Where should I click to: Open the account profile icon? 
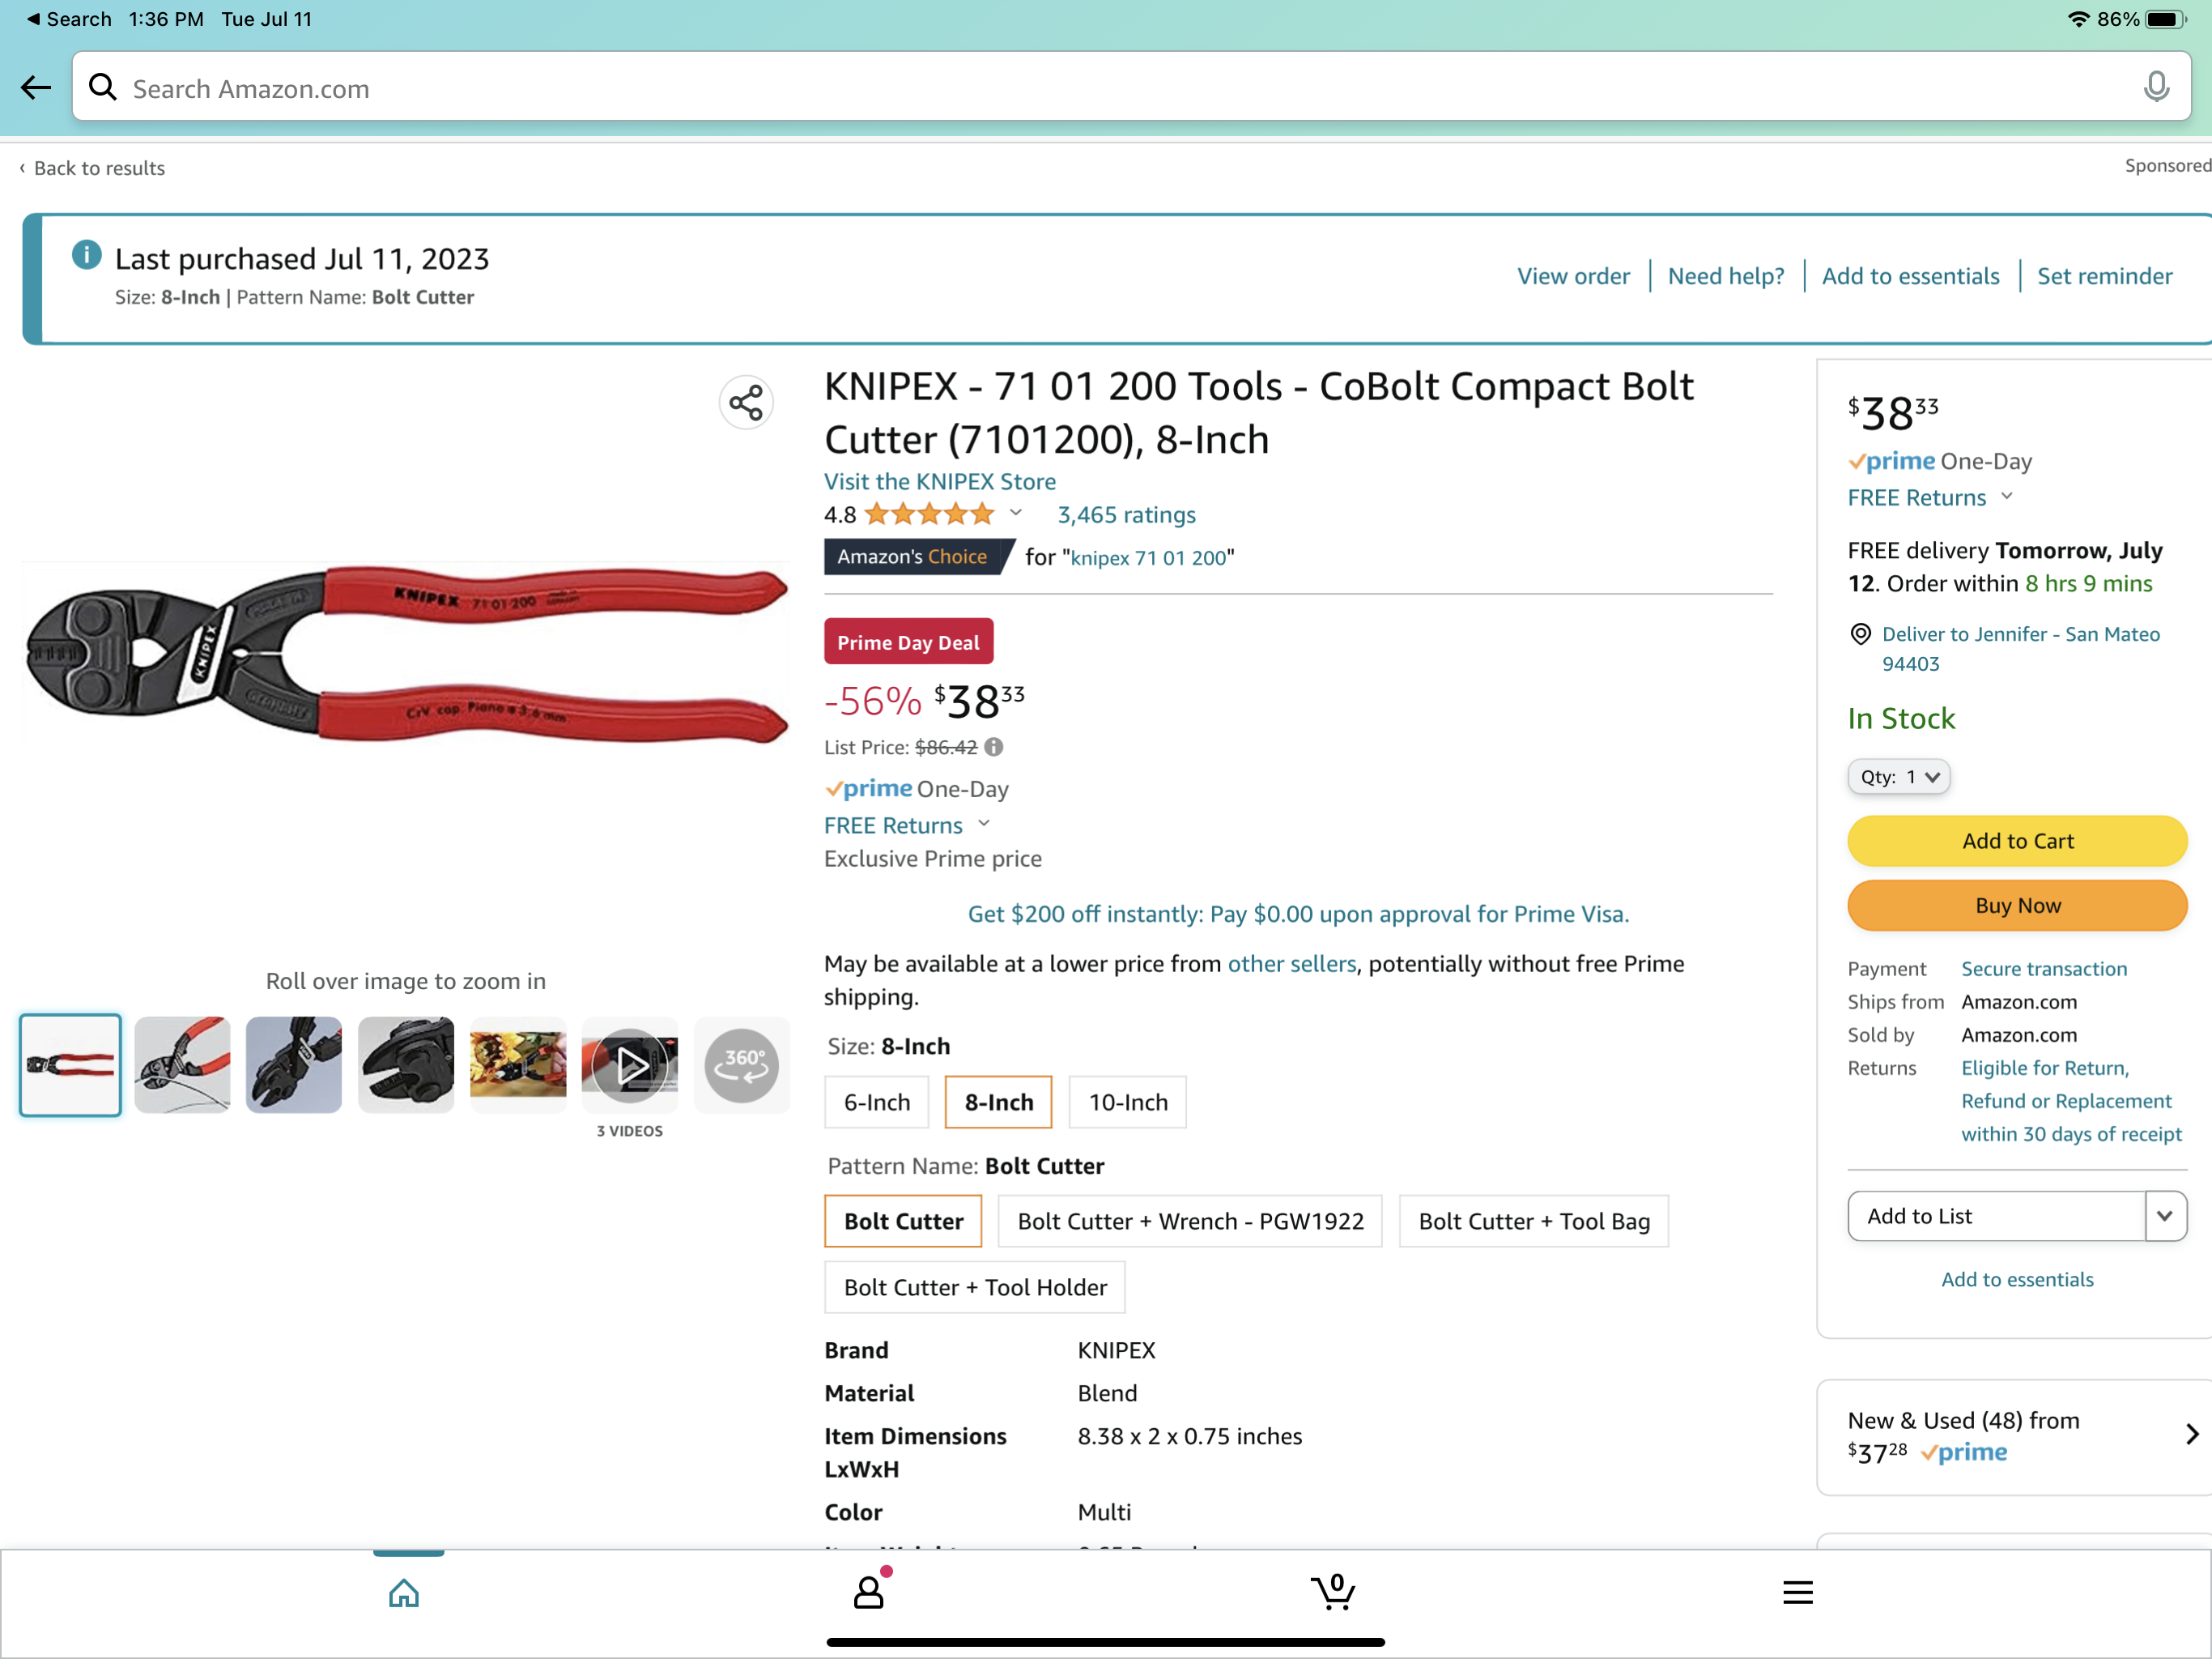pos(869,1592)
